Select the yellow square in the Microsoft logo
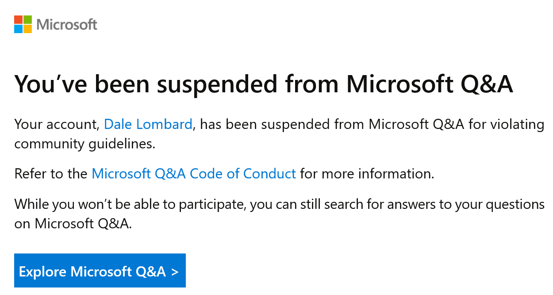The height and width of the screenshot is (295, 553). (27, 29)
